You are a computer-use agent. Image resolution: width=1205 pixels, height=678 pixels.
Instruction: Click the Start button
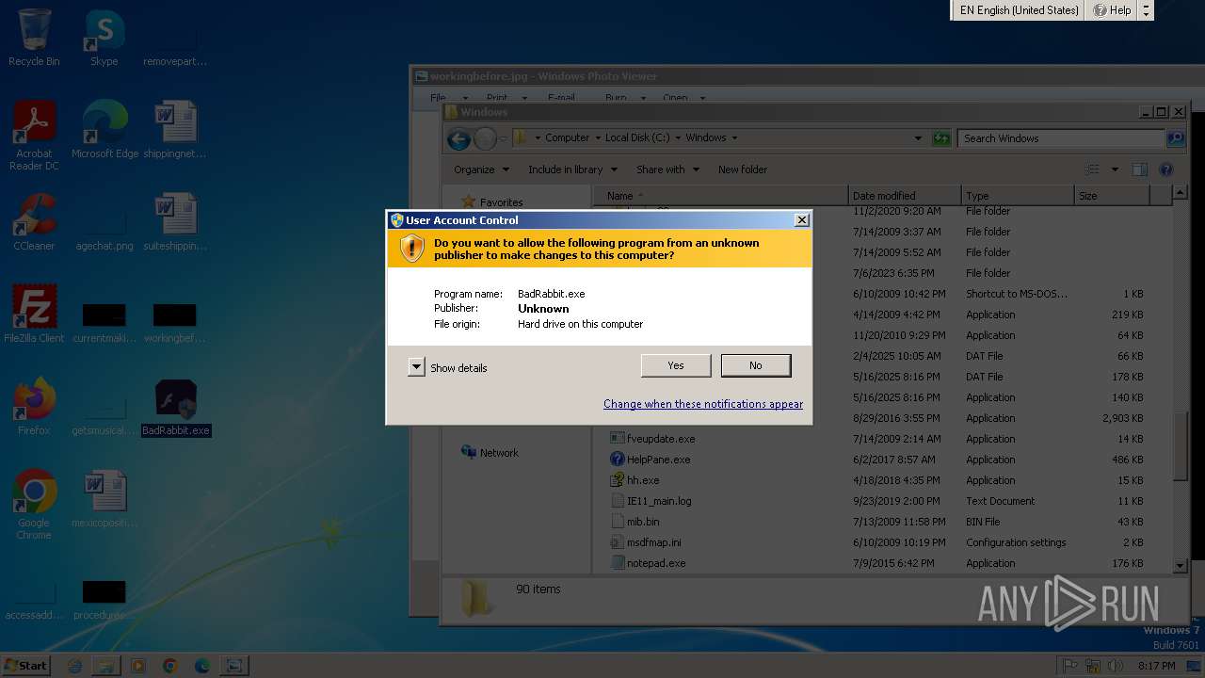click(26, 665)
